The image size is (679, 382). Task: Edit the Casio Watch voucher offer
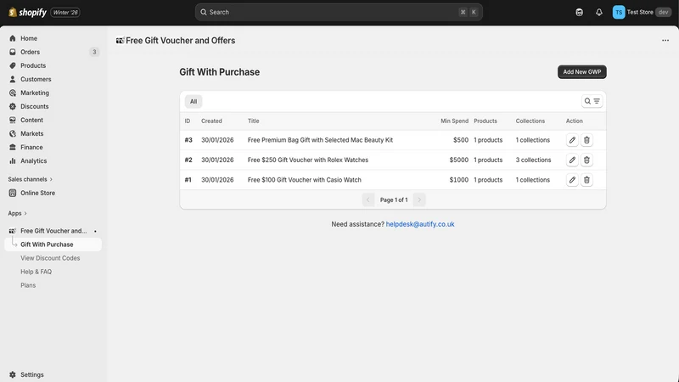pyautogui.click(x=572, y=180)
